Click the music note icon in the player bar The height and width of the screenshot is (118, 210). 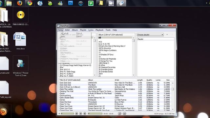(x=119, y=113)
